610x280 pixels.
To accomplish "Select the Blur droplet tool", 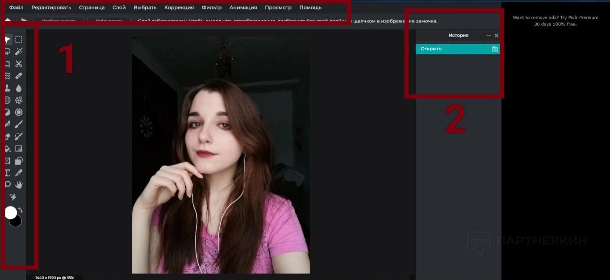I will [x=19, y=88].
